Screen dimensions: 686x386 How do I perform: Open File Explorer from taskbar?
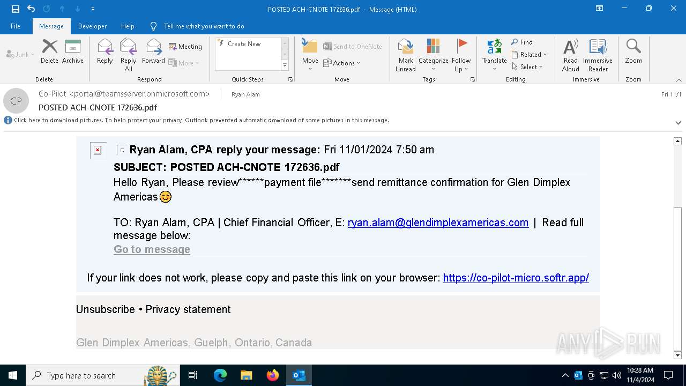point(246,375)
